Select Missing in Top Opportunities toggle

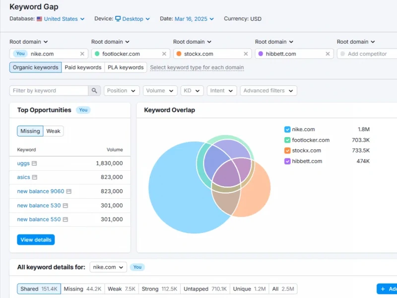(x=30, y=131)
